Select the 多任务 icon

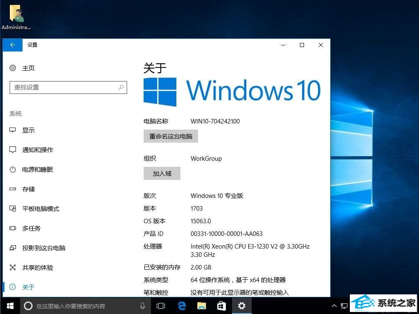pos(13,228)
